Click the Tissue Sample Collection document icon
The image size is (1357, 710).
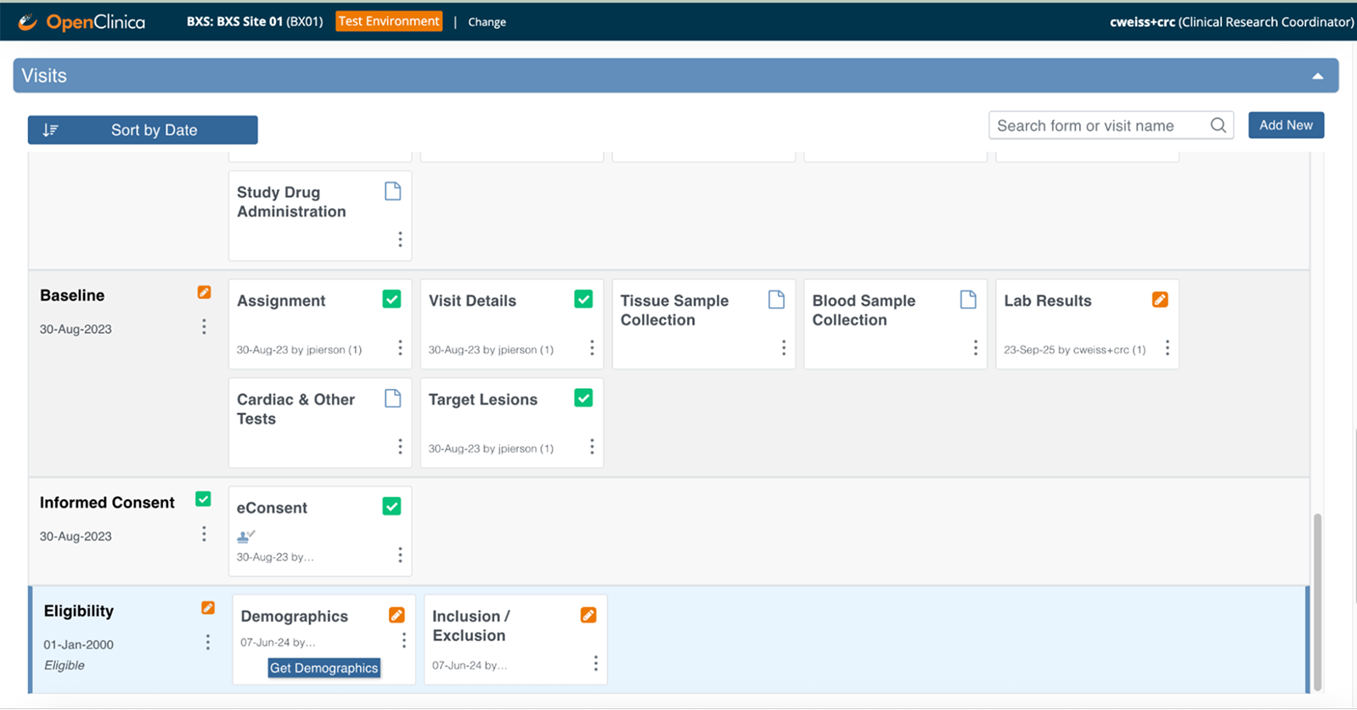click(776, 300)
